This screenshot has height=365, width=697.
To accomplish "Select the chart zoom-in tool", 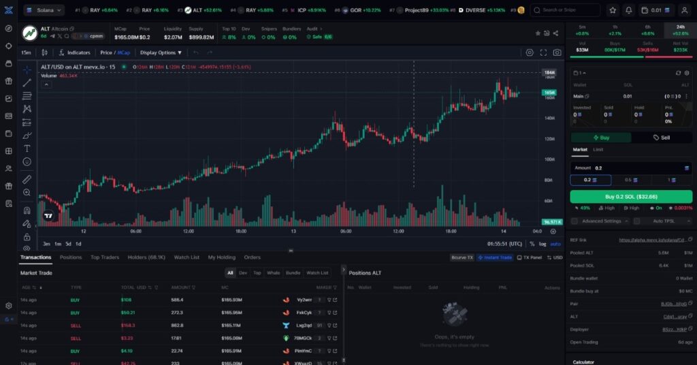I will point(27,193).
